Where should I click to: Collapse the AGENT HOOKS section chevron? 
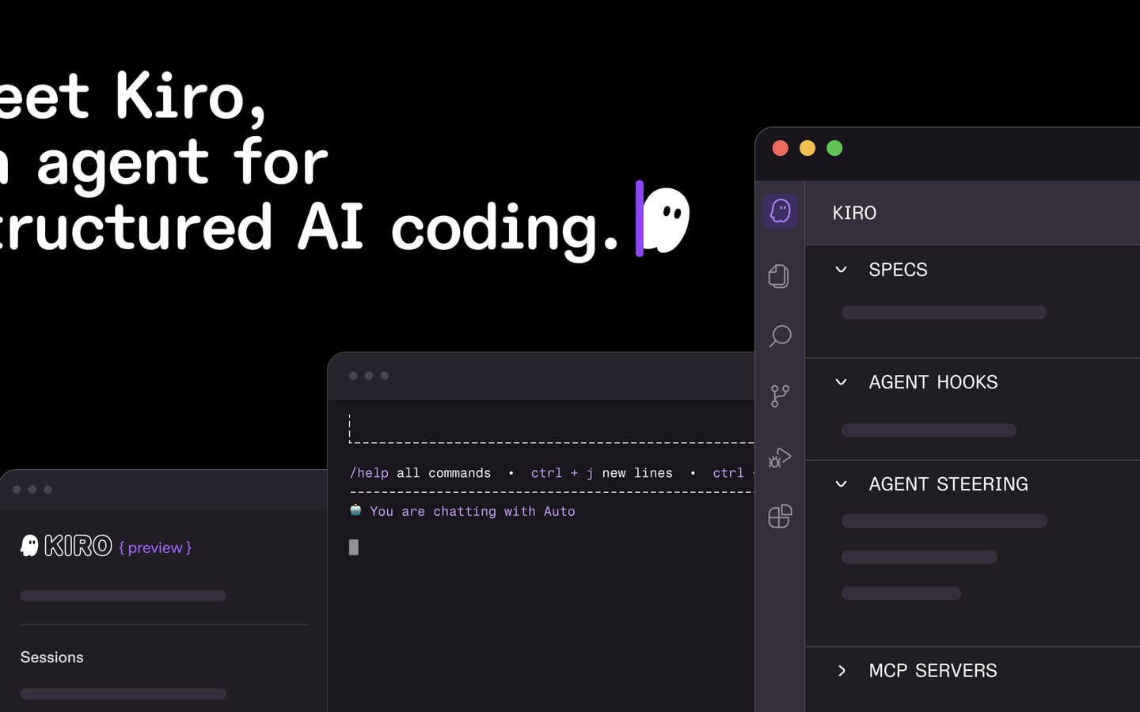click(841, 382)
